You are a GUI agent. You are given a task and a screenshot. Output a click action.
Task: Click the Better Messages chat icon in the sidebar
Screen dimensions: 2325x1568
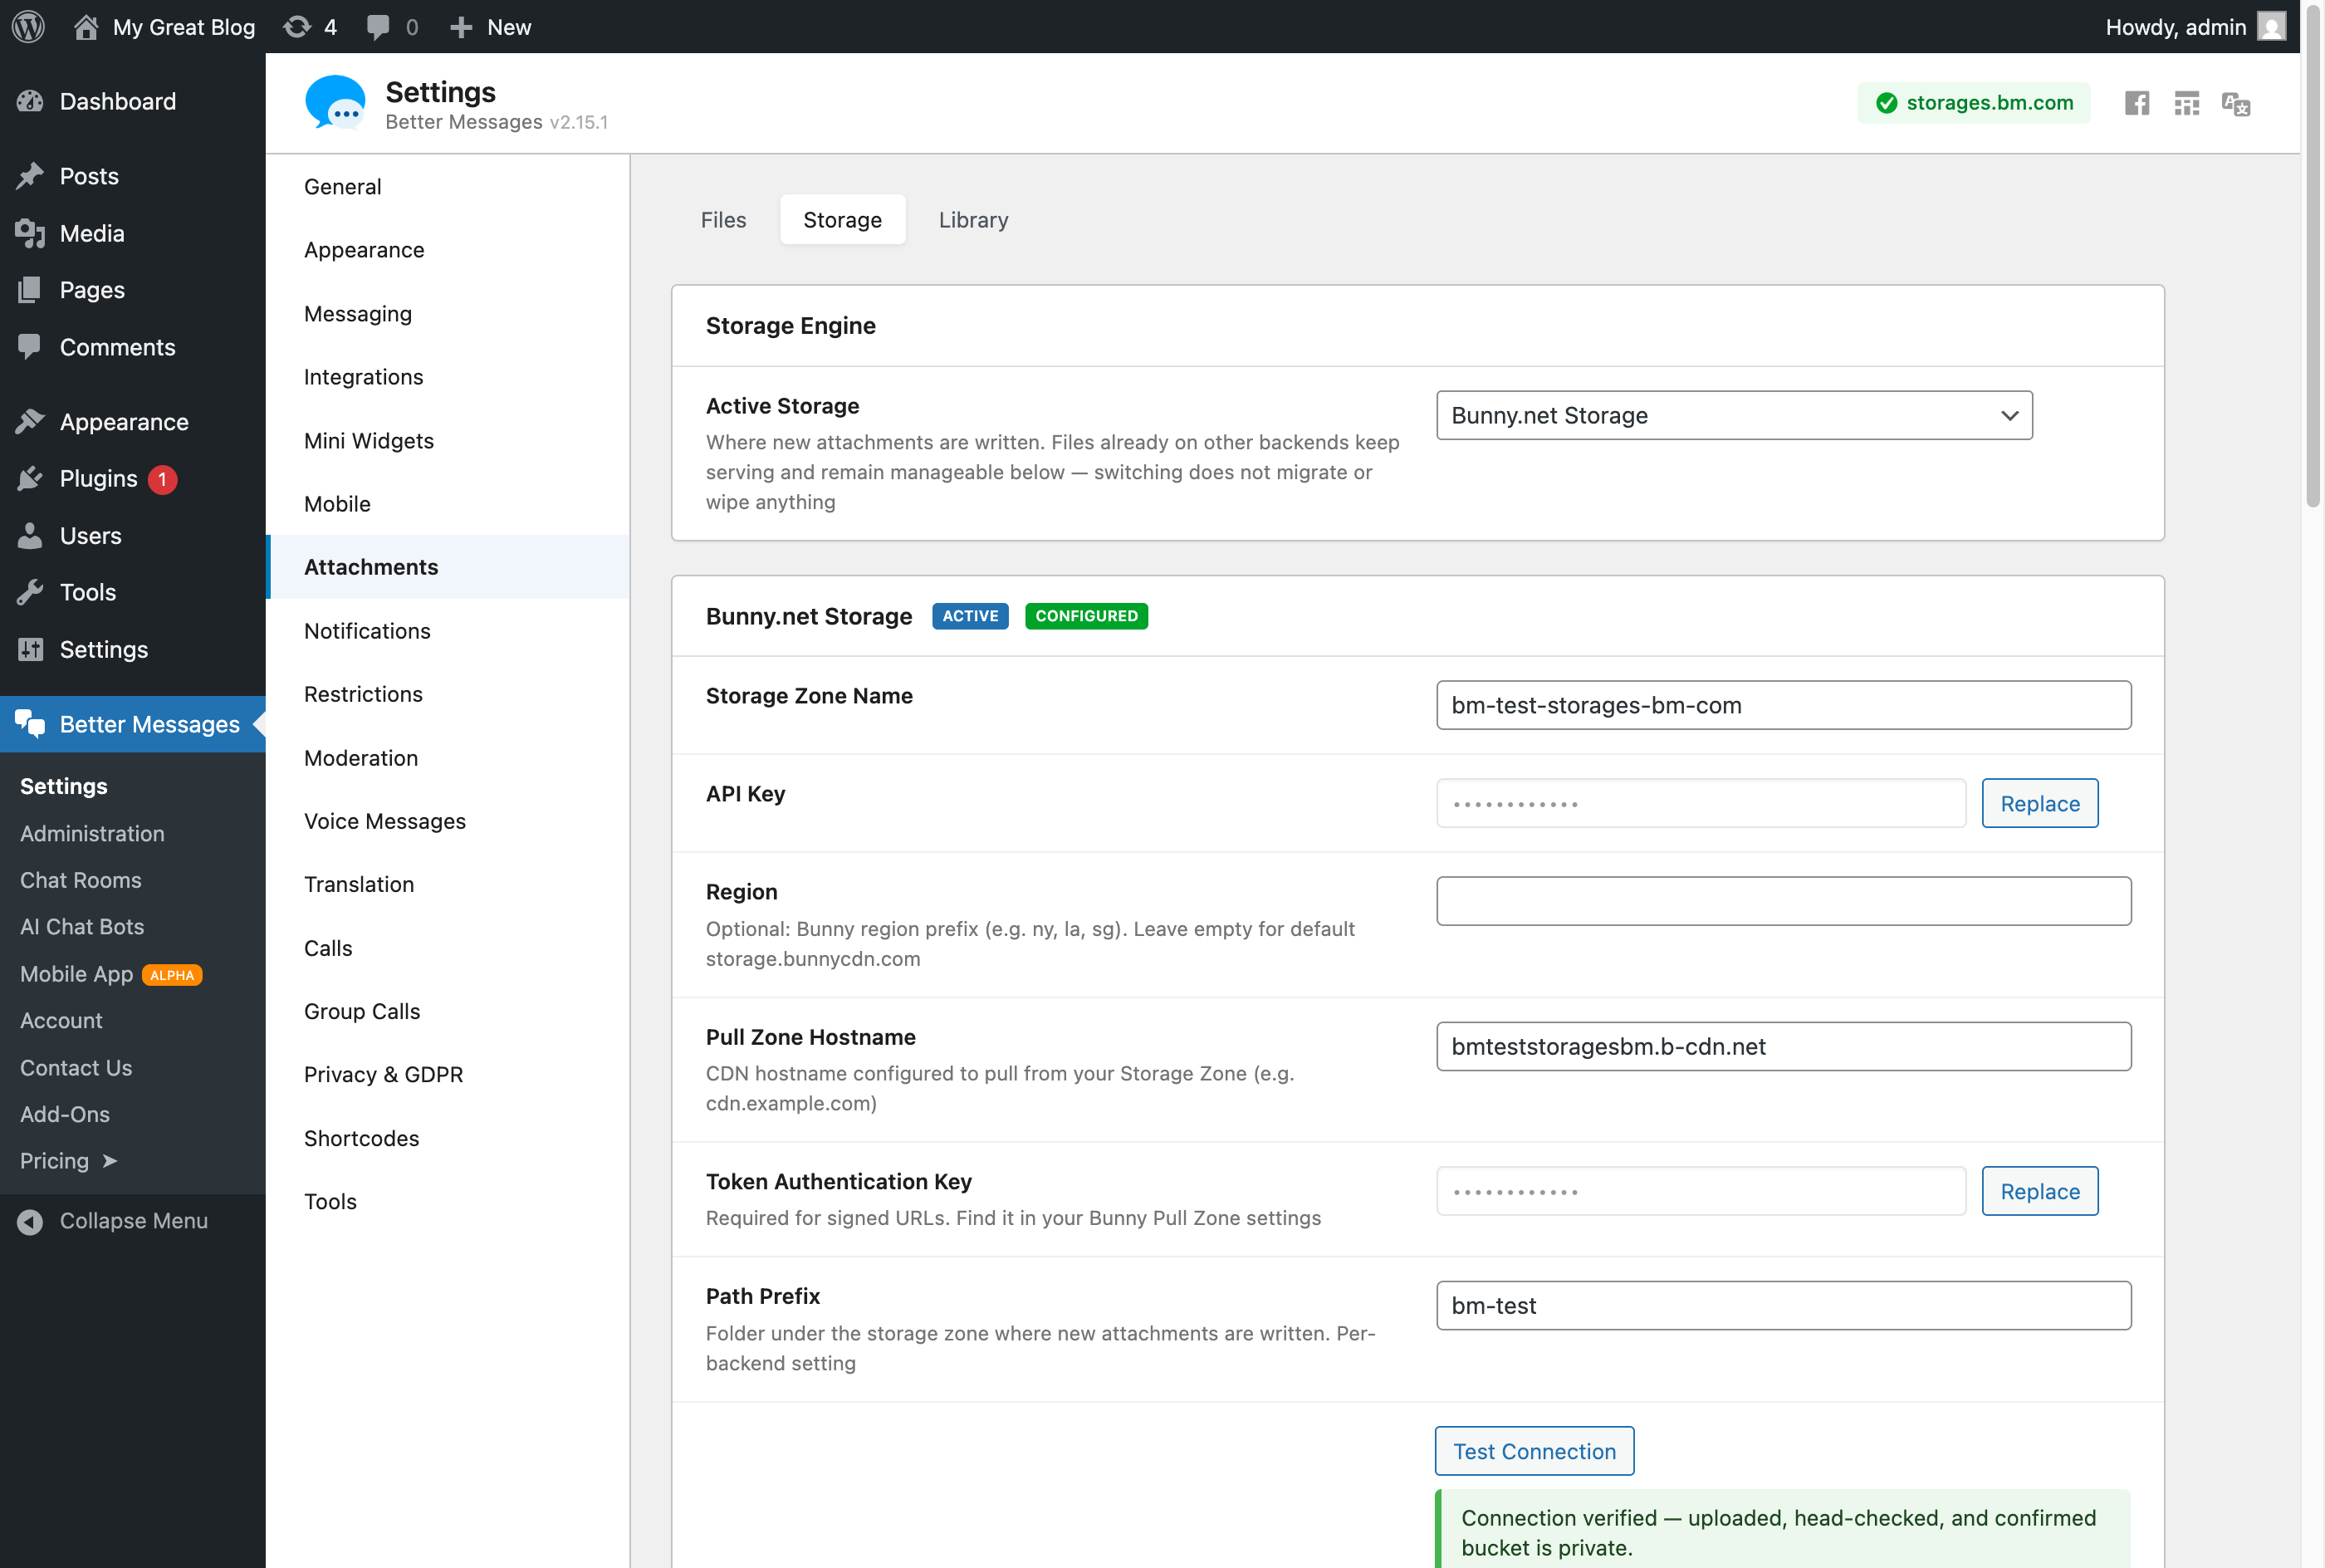[30, 724]
